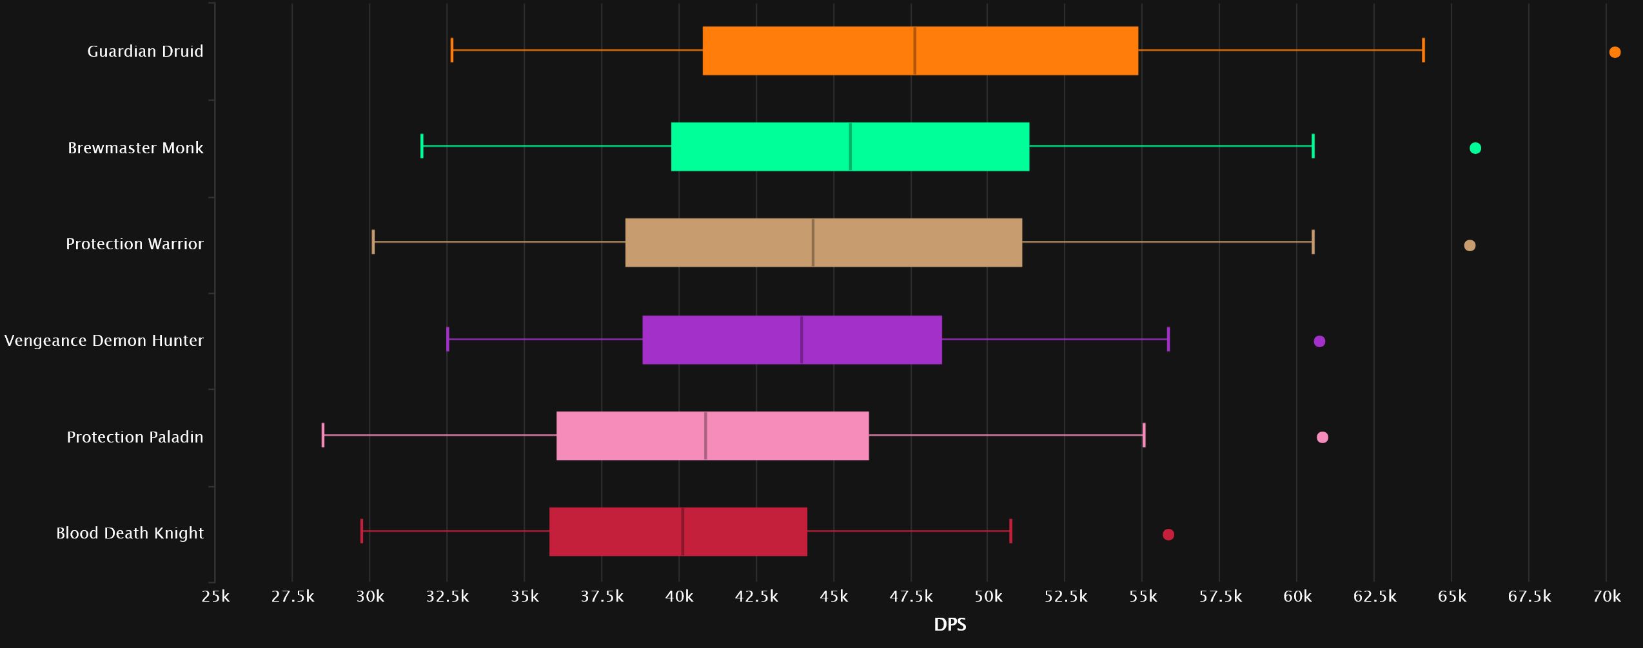
Task: Select the orange Guardian Druid box
Action: (920, 51)
